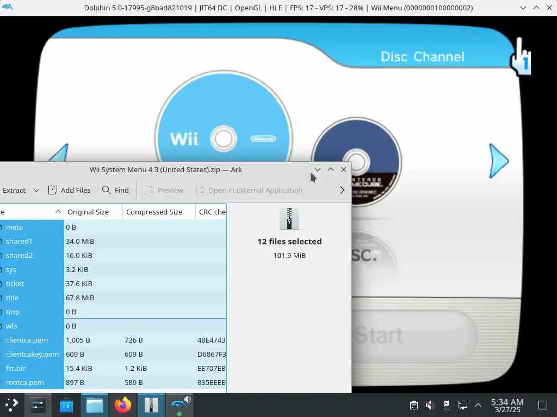This screenshot has width=557, height=417.
Task: Click Open in External Application
Action: pyautogui.click(x=249, y=191)
